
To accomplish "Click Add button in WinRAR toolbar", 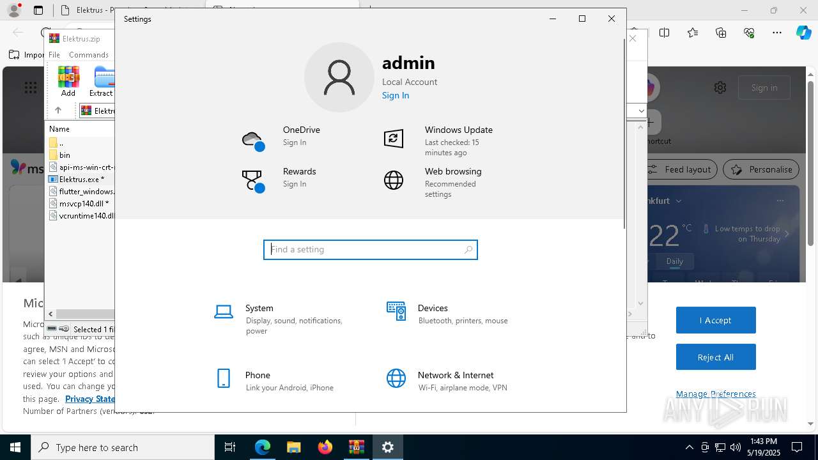I will (x=68, y=81).
